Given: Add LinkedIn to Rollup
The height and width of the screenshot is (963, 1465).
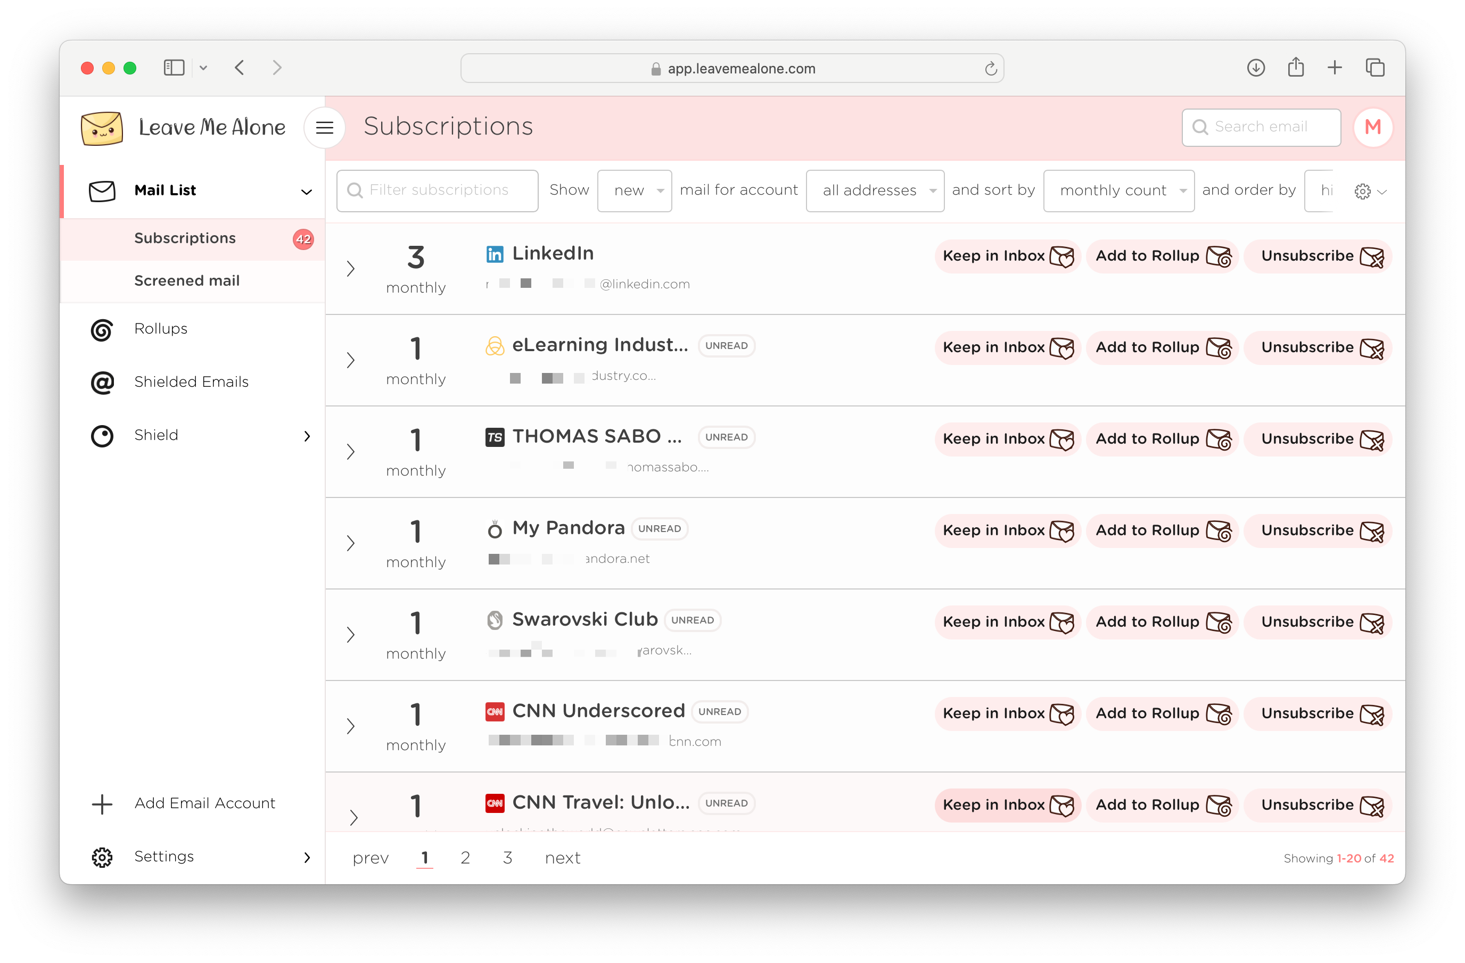Looking at the screenshot, I should 1162,256.
